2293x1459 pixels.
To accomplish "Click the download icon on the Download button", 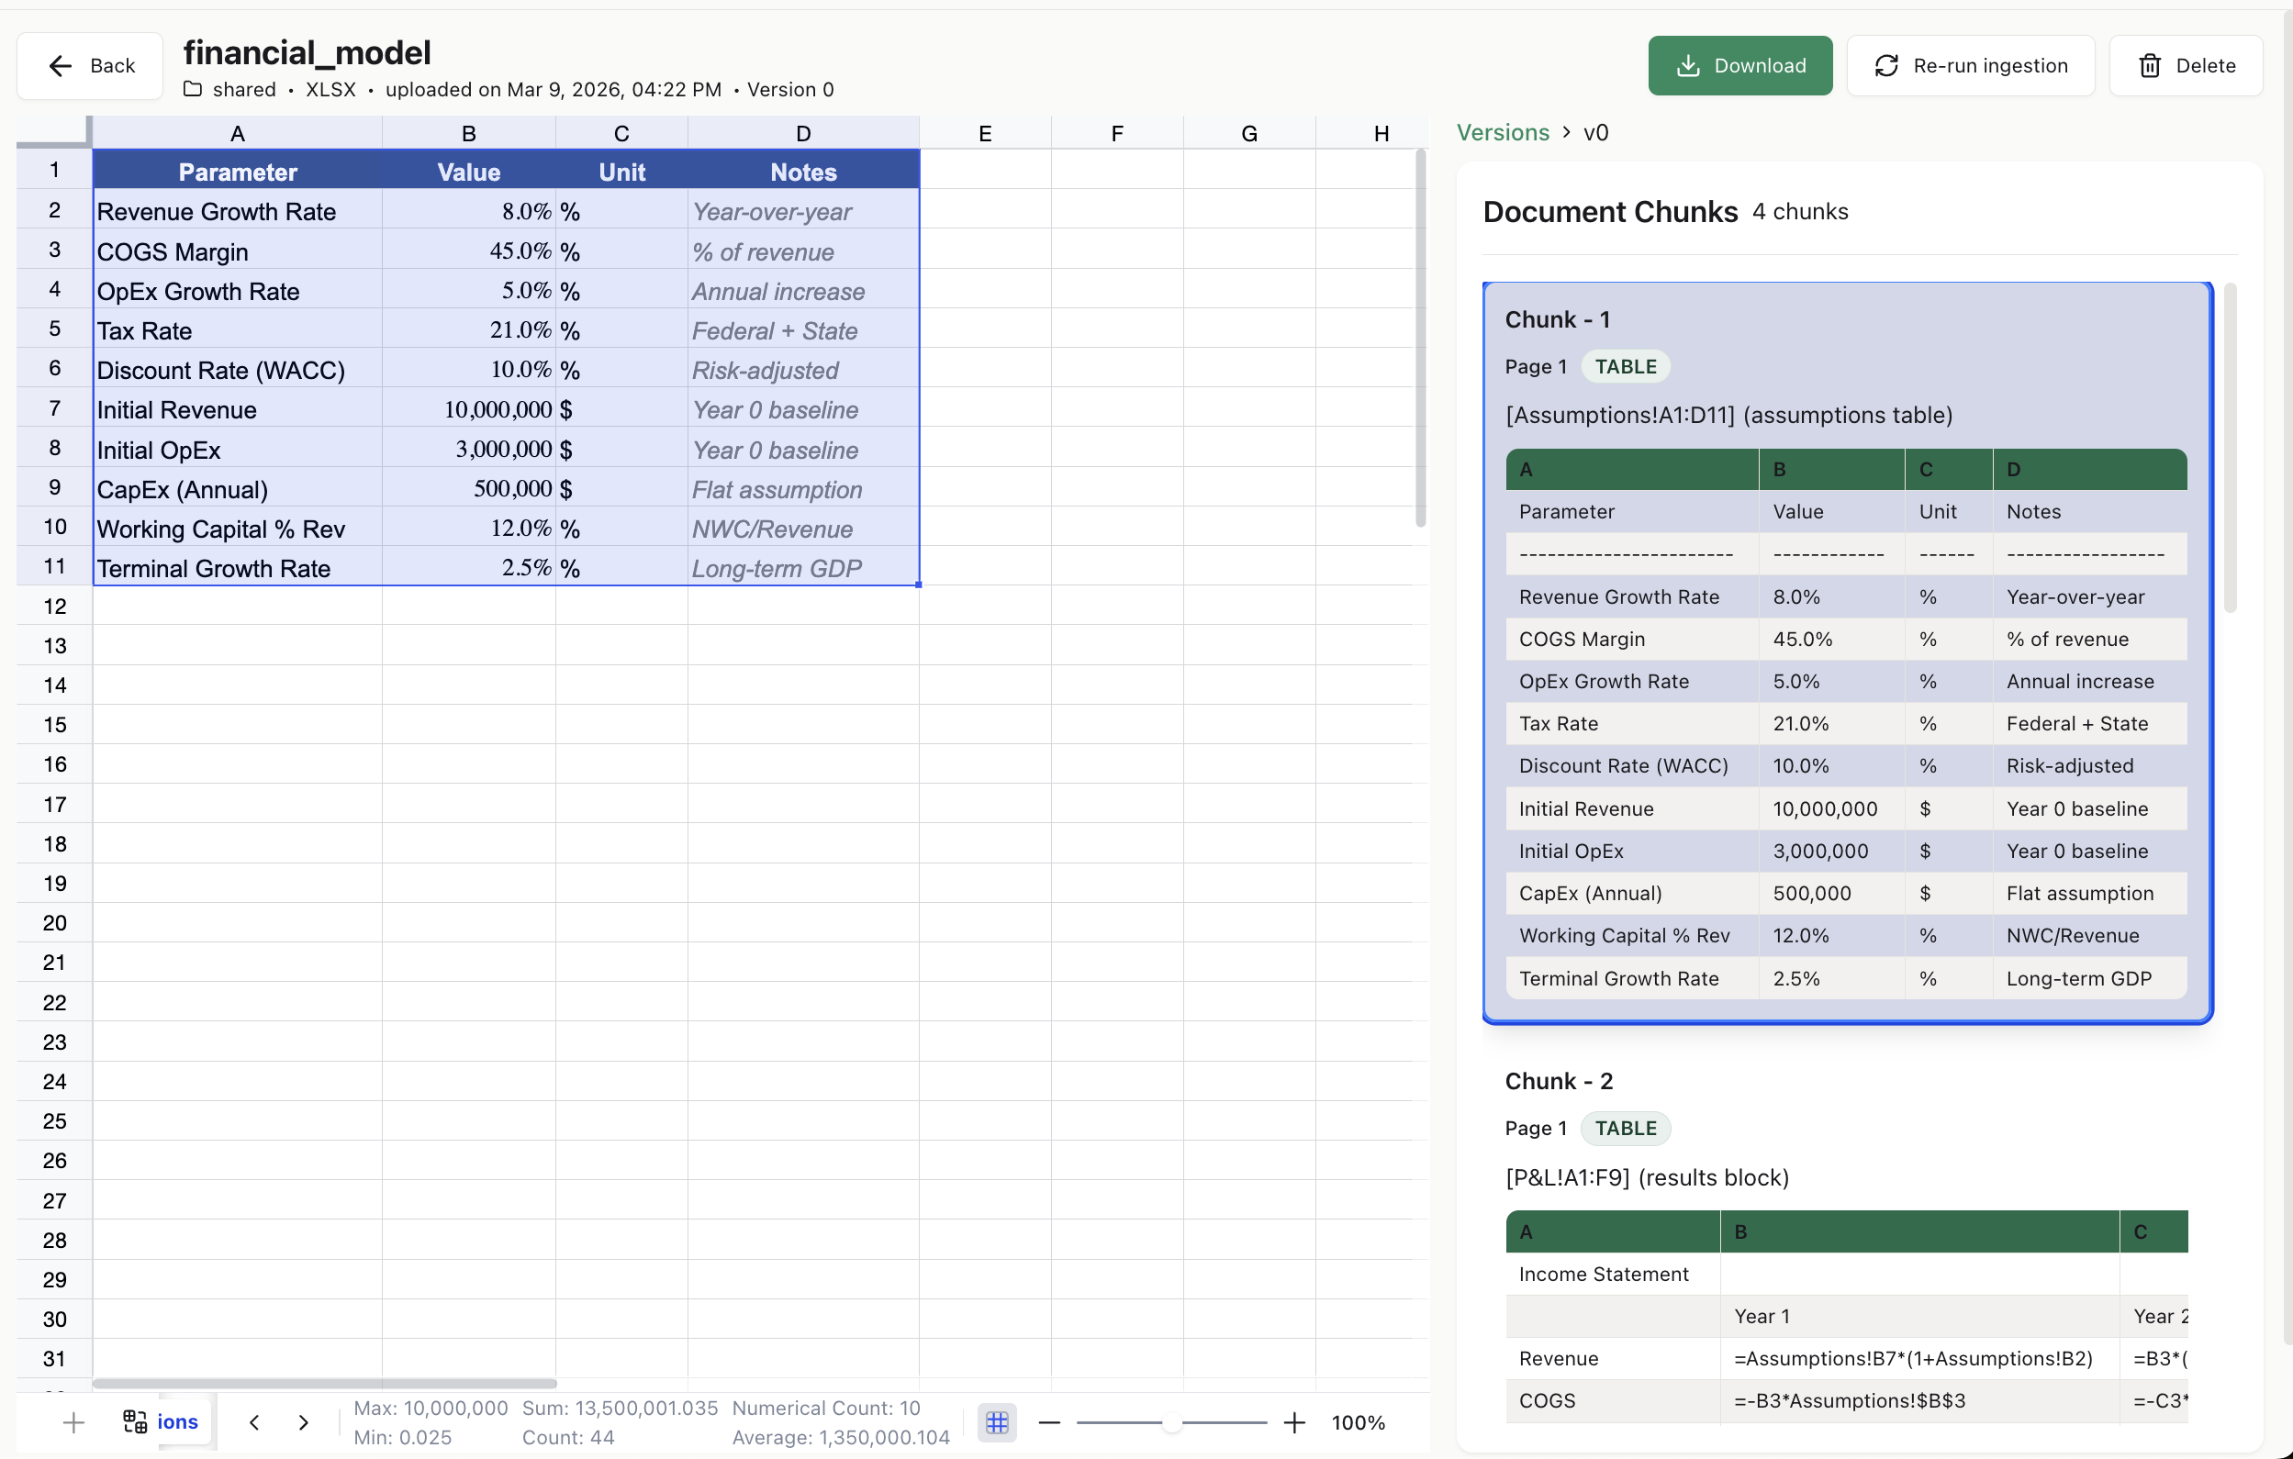I will (1688, 65).
